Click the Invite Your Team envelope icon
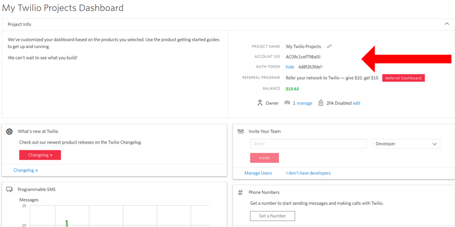Screen dimensions: 455x227 pyautogui.click(x=241, y=131)
